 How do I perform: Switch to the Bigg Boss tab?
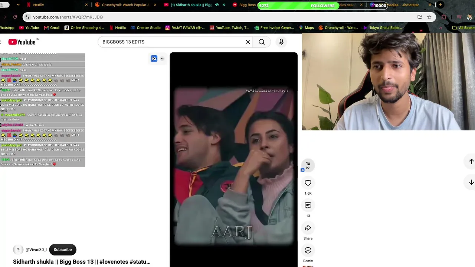[244, 5]
